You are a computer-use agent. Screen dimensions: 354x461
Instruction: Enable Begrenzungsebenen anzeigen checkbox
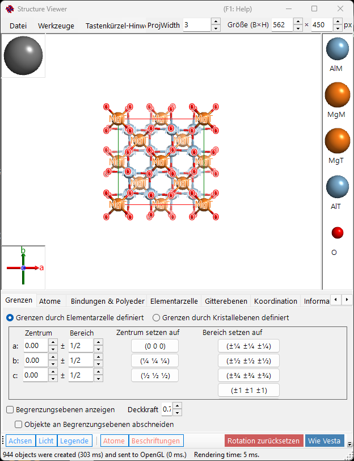click(x=61, y=409)
